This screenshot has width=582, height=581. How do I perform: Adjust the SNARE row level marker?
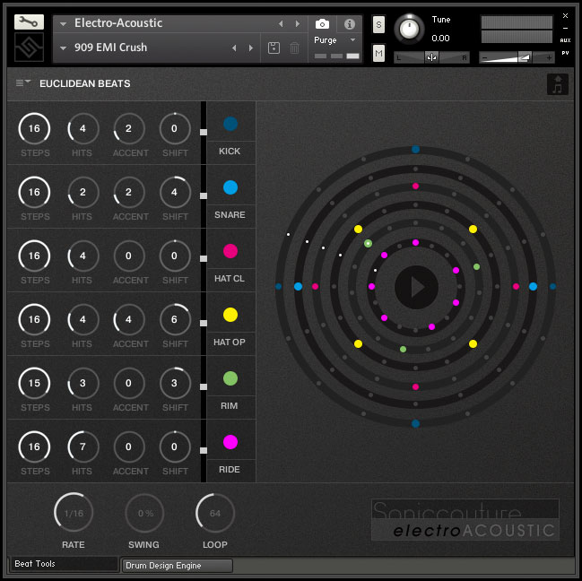point(204,195)
